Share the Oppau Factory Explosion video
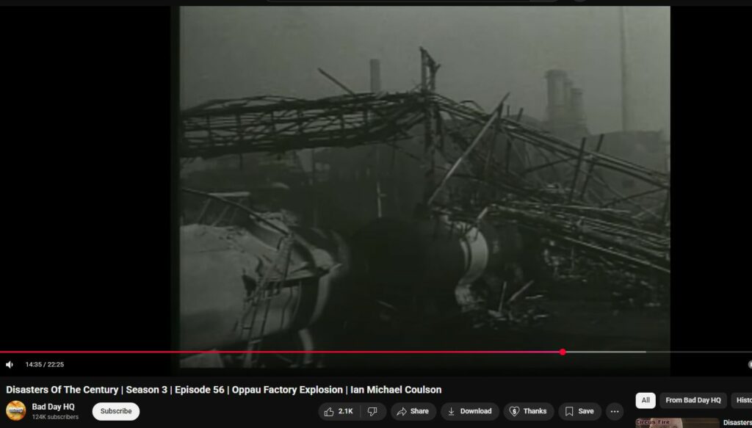This screenshot has width=752, height=428. pyautogui.click(x=413, y=411)
